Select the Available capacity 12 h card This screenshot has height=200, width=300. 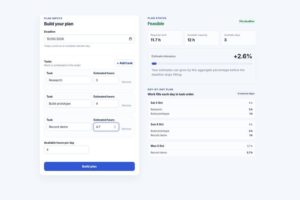click(x=202, y=38)
